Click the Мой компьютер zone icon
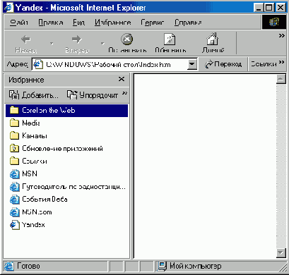The height and width of the screenshot is (275, 289). pyautogui.click(x=162, y=266)
